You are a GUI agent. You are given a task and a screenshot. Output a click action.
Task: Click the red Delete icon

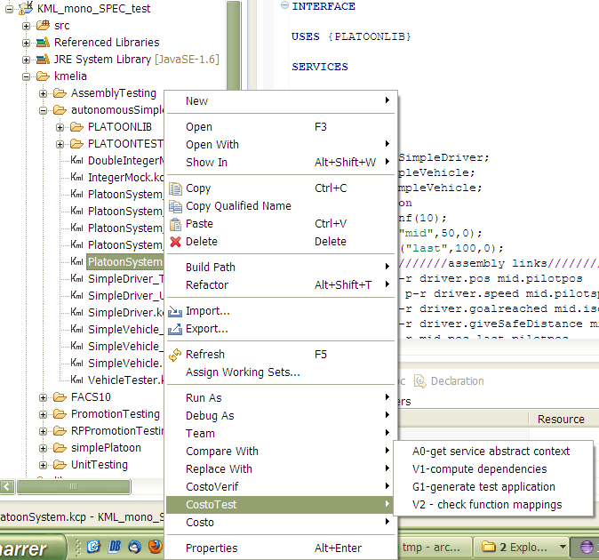pos(175,242)
